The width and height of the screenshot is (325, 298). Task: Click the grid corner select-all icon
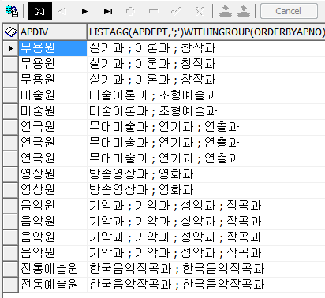pyautogui.click(x=11, y=32)
